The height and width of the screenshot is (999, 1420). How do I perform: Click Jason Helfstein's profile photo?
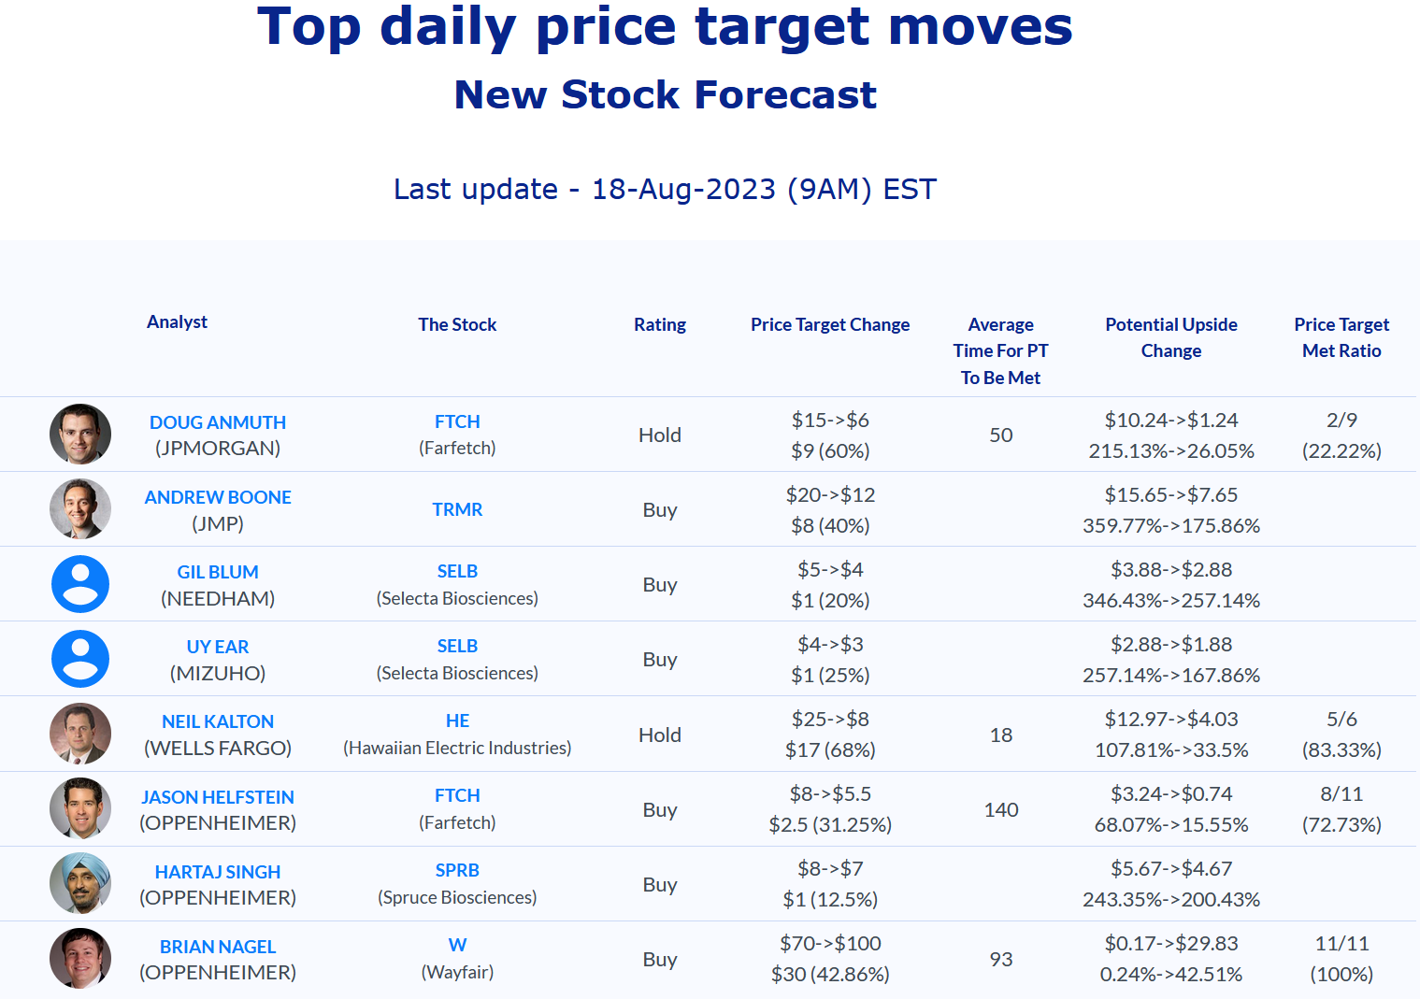(80, 808)
